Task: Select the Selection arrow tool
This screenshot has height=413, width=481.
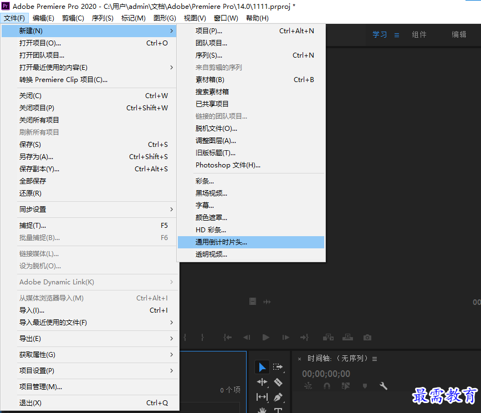Action: point(262,368)
